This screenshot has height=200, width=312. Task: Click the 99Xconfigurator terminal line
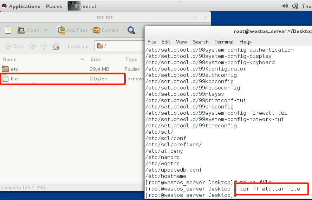pos(196,69)
